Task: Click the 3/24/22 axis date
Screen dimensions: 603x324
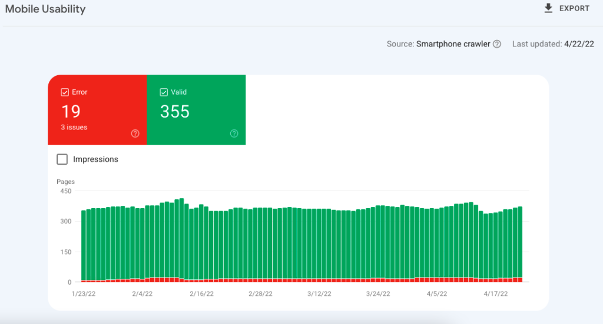Action: pyautogui.click(x=378, y=293)
